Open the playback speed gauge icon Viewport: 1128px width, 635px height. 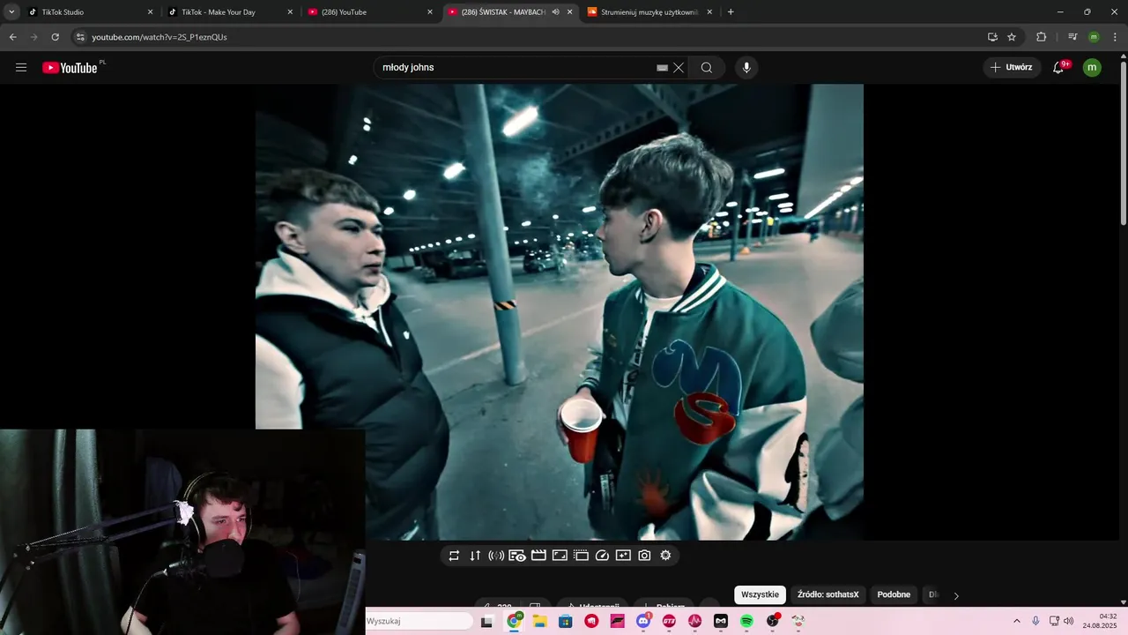(x=602, y=556)
